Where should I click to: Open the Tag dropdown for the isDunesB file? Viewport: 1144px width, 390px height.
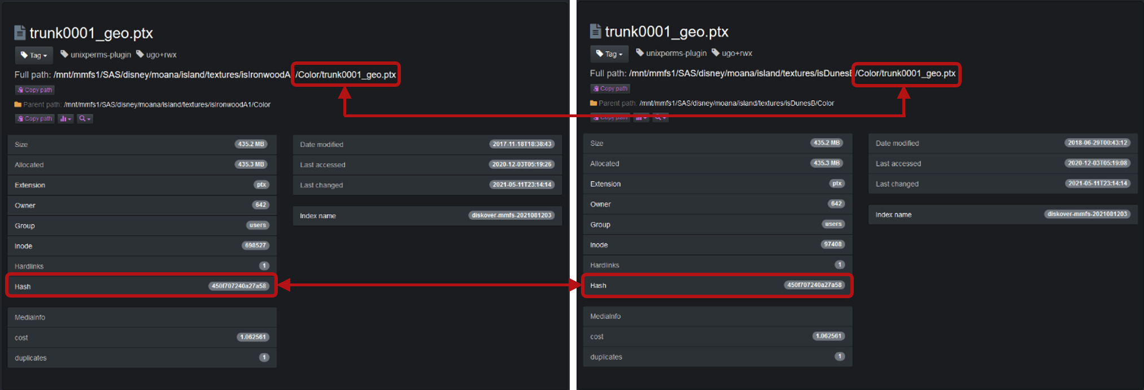[609, 54]
